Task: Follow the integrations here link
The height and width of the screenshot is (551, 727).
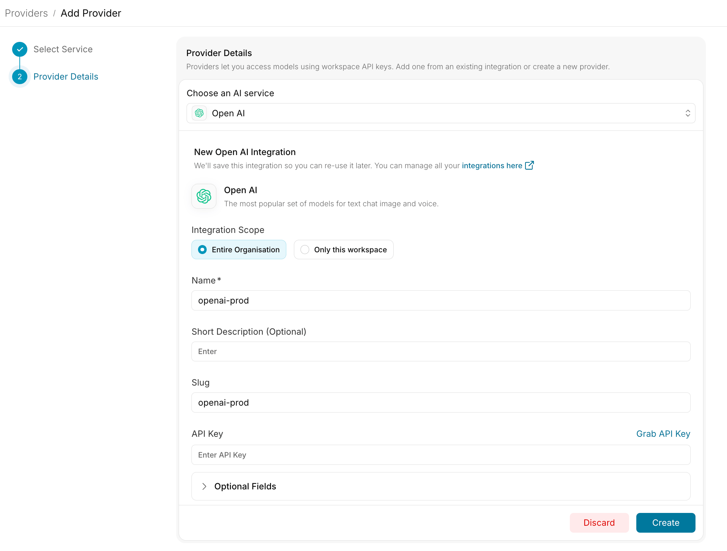Action: click(x=492, y=165)
